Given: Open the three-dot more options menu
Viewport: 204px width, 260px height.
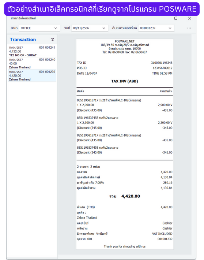Looking at the screenshot, I should [x=189, y=28].
